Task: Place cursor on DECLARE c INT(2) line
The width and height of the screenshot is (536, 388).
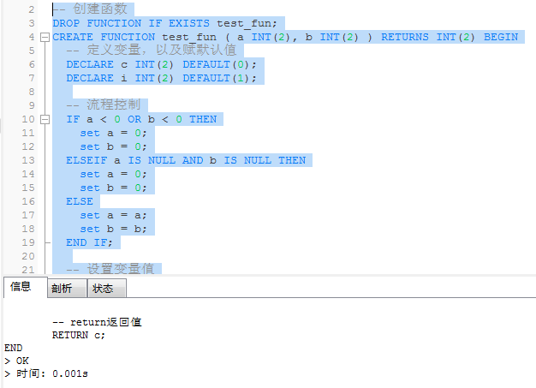Action: (x=161, y=64)
